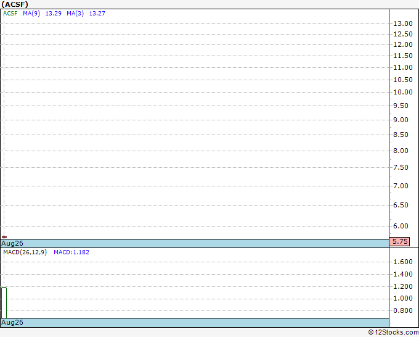This screenshot has width=419, height=337.
Task: Click the MACD(26,12,9) indicator label
Action: [25, 252]
